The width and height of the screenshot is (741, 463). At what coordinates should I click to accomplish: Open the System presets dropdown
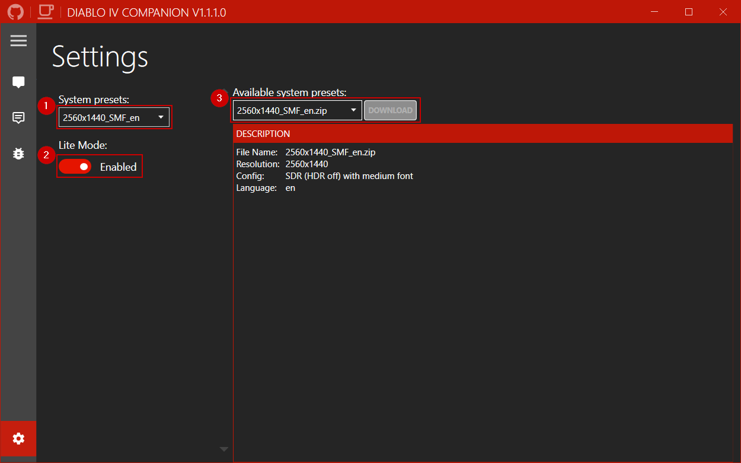tap(114, 117)
